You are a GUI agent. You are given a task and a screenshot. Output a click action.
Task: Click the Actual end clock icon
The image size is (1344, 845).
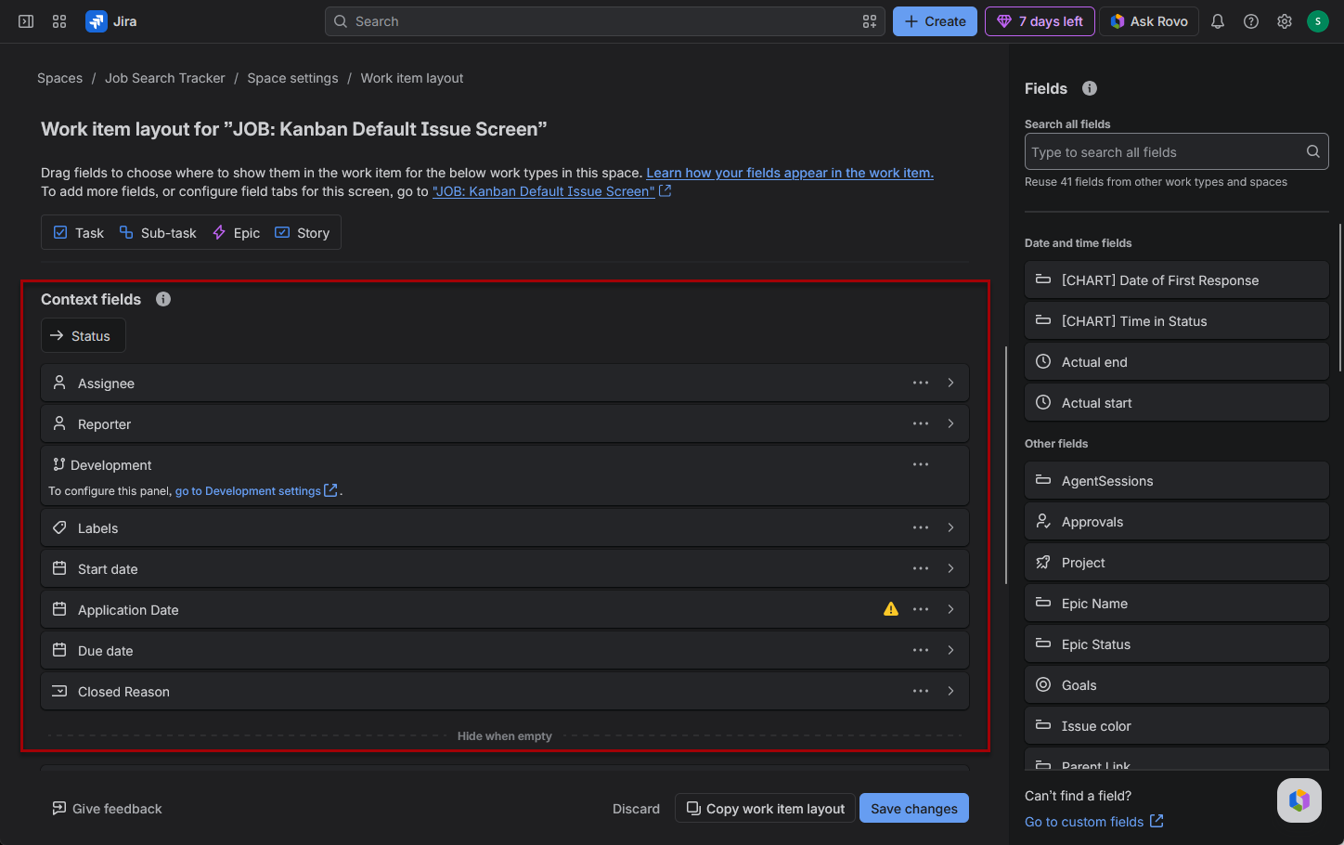1043,361
